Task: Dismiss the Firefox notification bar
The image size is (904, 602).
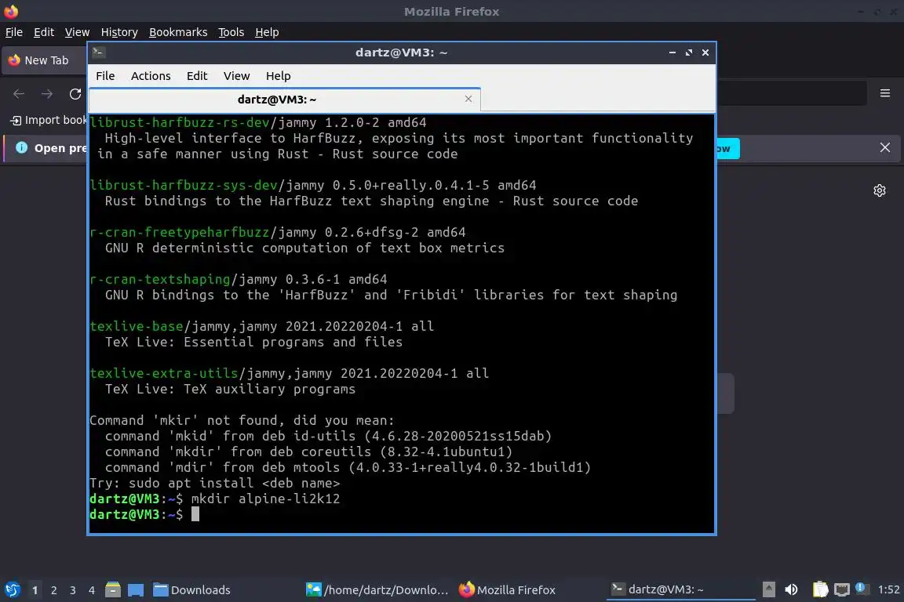Action: [x=885, y=147]
